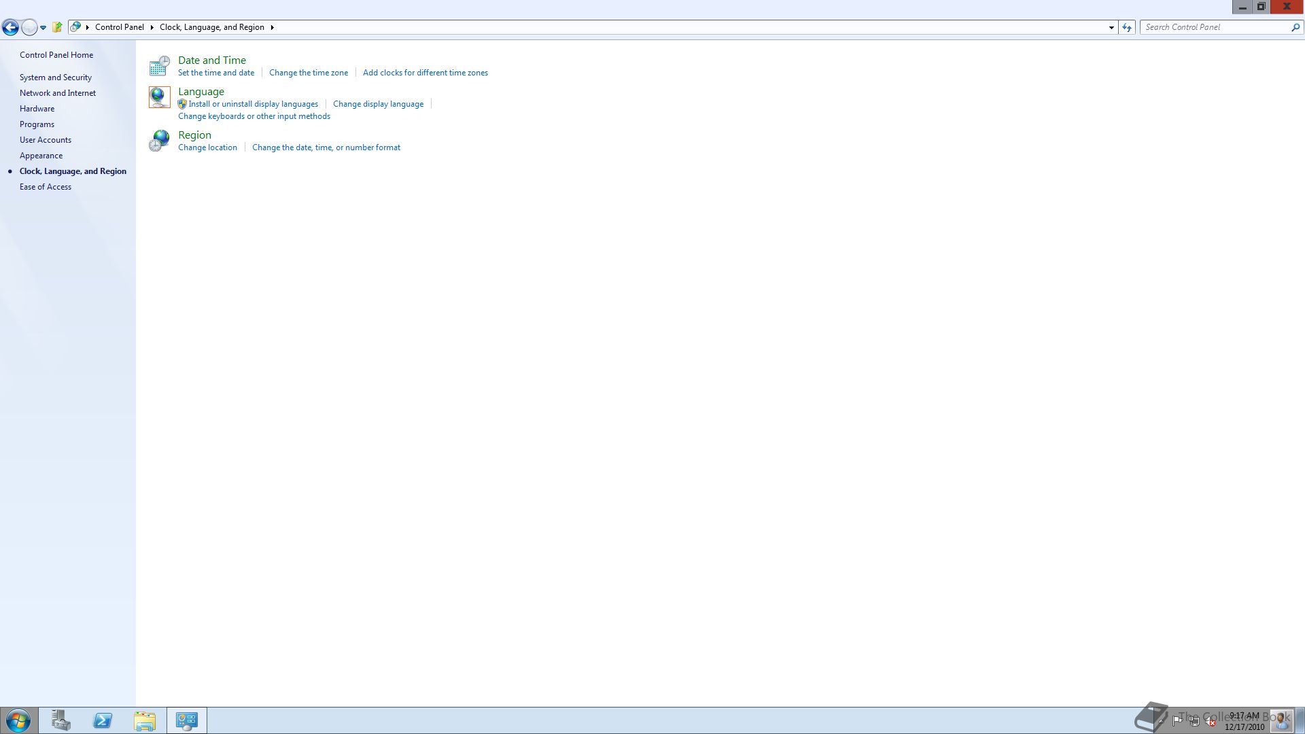
Task: Go up one level with the folder-arrow icon
Action: [x=57, y=27]
